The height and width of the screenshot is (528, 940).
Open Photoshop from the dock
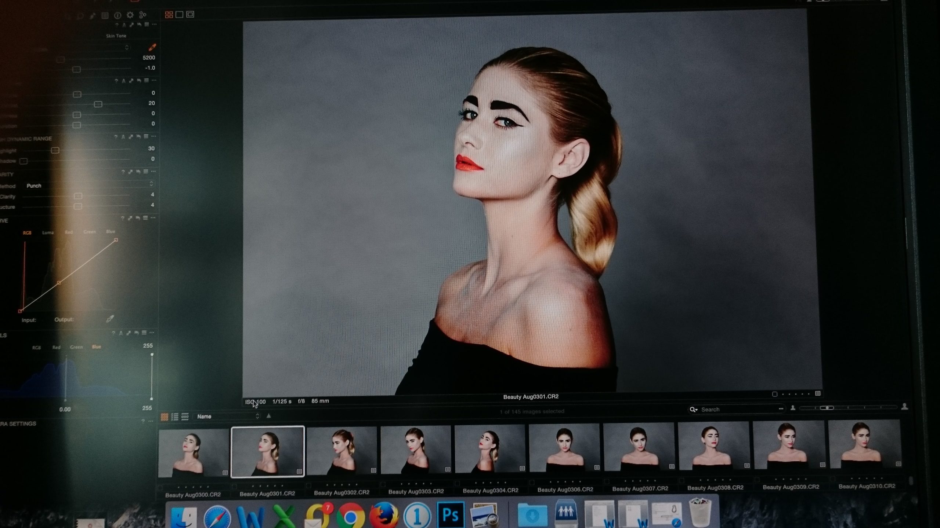(450, 514)
